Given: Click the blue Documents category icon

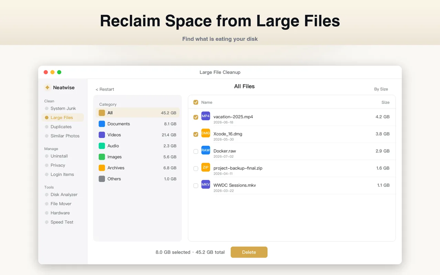Looking at the screenshot, I should point(102,124).
